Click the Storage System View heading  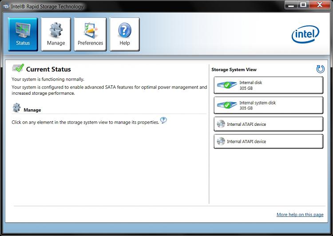click(x=234, y=69)
